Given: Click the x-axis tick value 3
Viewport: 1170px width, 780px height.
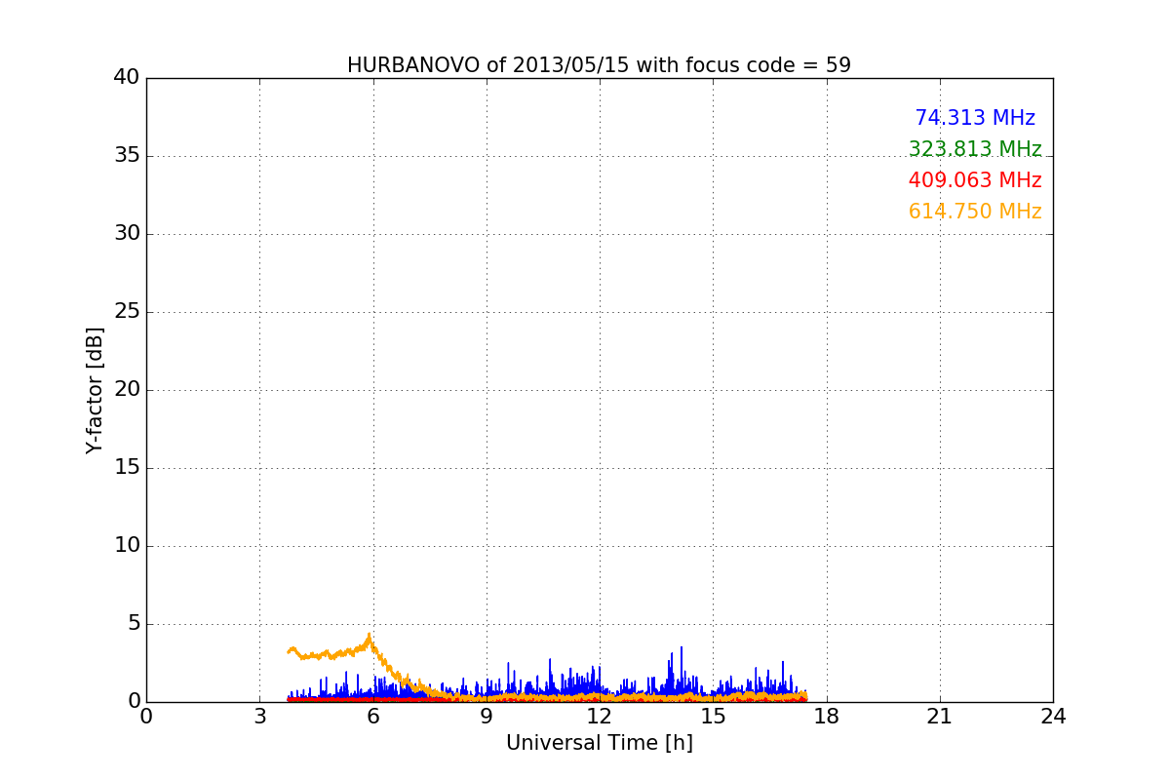Looking at the screenshot, I should click(259, 717).
